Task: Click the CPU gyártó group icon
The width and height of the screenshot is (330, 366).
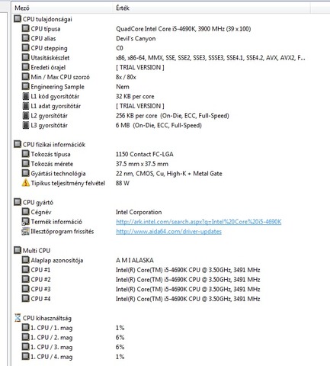Action: 18,202
